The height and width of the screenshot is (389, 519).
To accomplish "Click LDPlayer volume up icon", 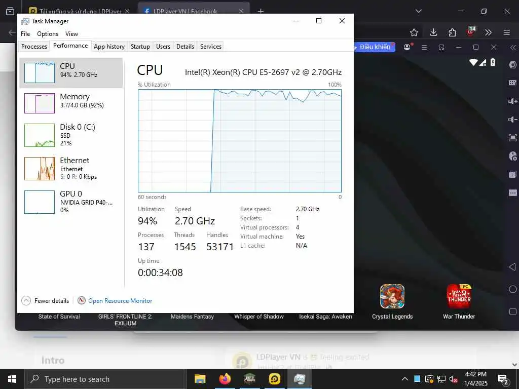I will pos(513,101).
